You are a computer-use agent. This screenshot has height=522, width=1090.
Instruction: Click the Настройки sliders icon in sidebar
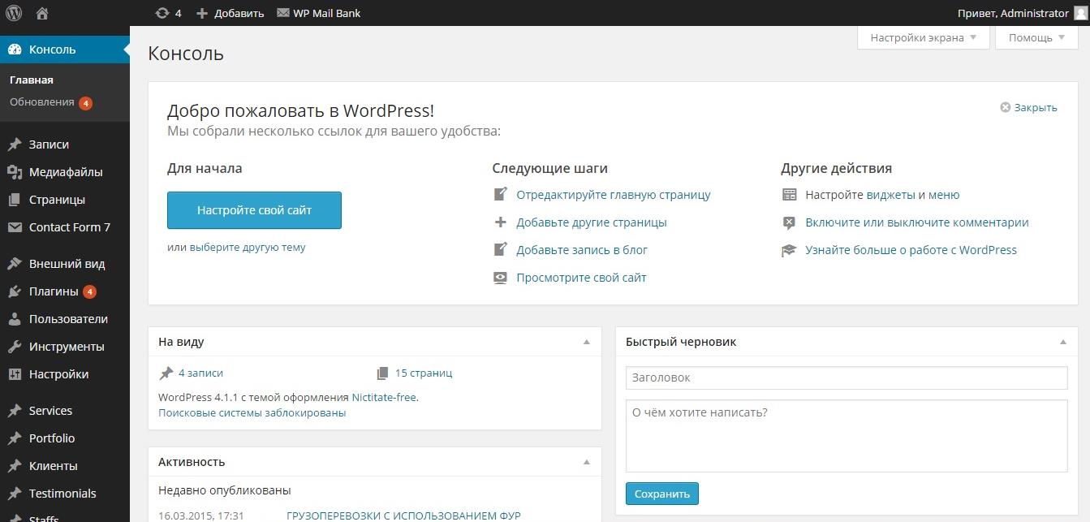(15, 374)
